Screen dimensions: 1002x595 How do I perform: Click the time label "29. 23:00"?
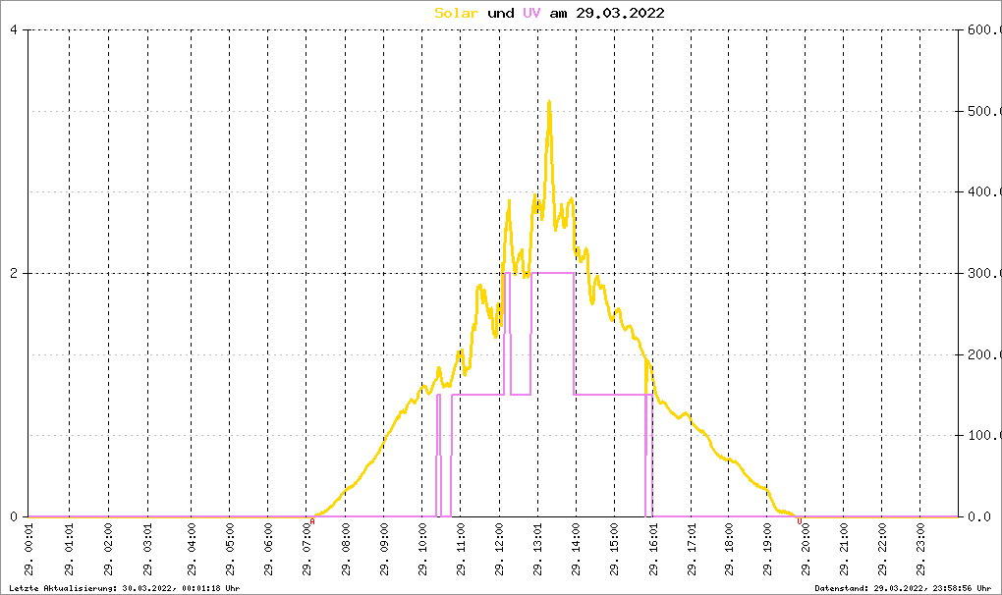point(920,550)
